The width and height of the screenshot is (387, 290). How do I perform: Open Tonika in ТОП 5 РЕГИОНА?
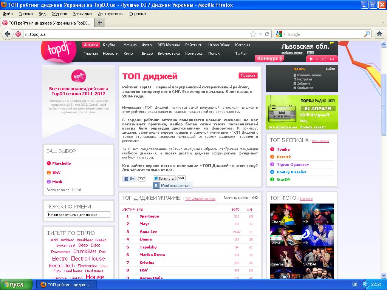[283, 149]
